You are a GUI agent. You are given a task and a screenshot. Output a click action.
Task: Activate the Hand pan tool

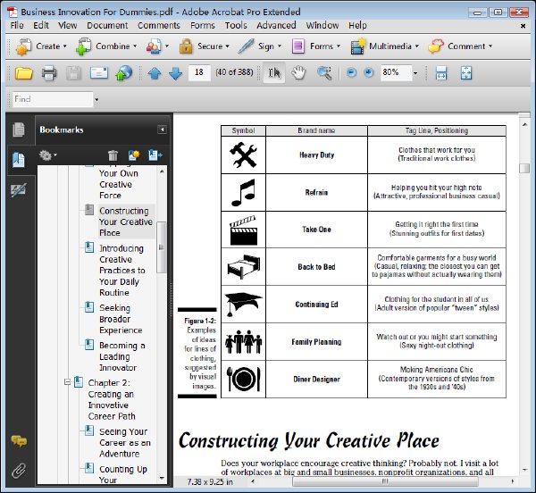tap(298, 72)
